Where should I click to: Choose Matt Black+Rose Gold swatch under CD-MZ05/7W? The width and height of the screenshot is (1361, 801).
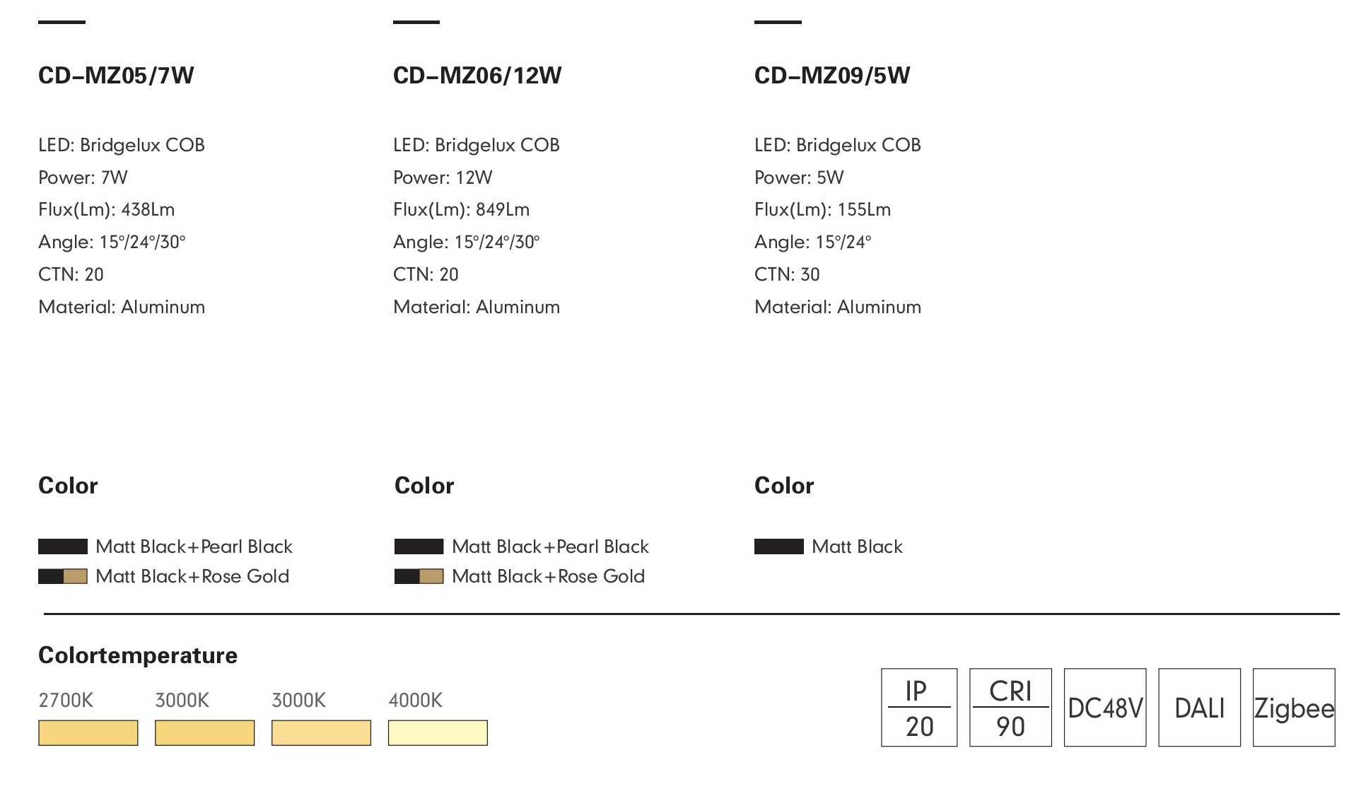[63, 576]
